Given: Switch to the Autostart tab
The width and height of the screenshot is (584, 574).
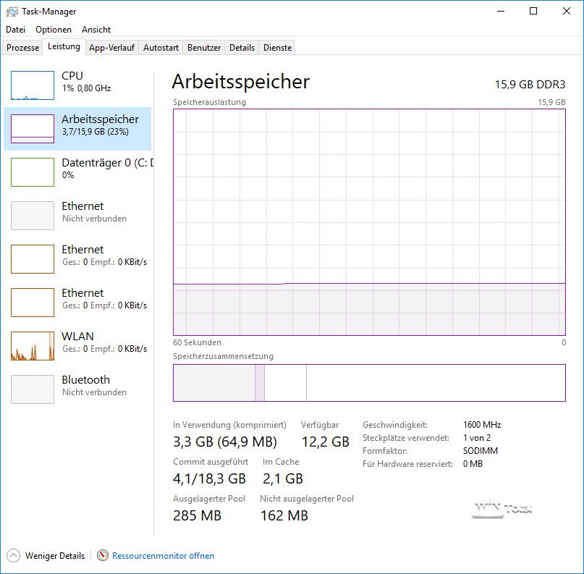Looking at the screenshot, I should (x=161, y=48).
